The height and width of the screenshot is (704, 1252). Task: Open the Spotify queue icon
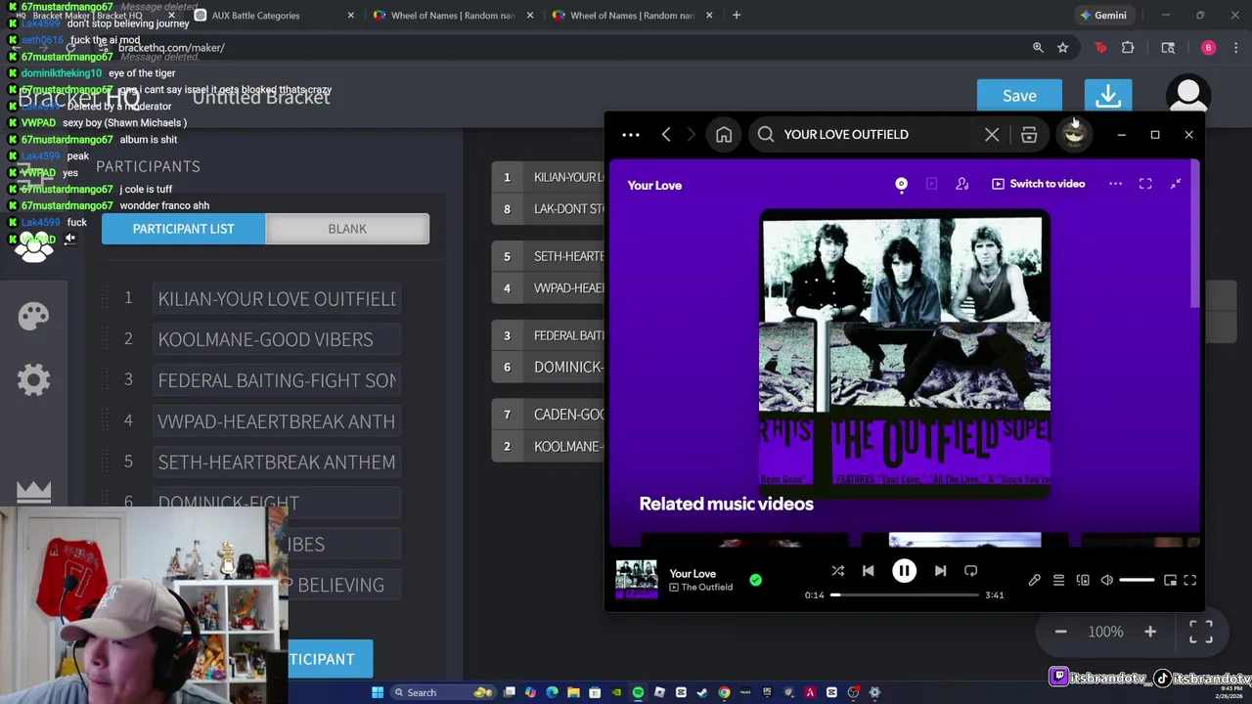tap(1058, 581)
